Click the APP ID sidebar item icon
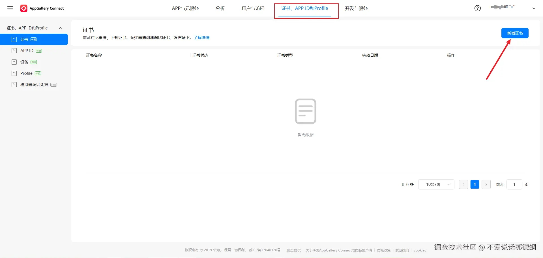543x258 pixels. [x=14, y=51]
